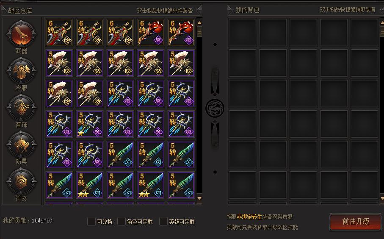This screenshot has width=384, height=239.
Task: Enable the 可兑换 checkbox filter
Action: (x=91, y=221)
